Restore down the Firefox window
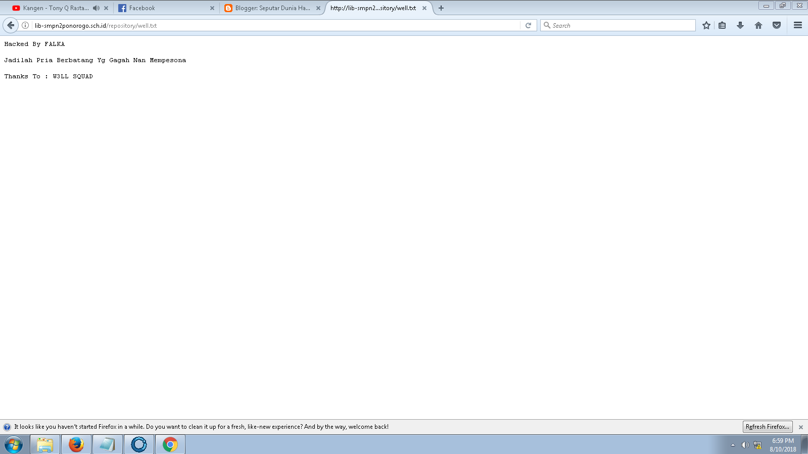This screenshot has width=808, height=454. click(x=783, y=6)
